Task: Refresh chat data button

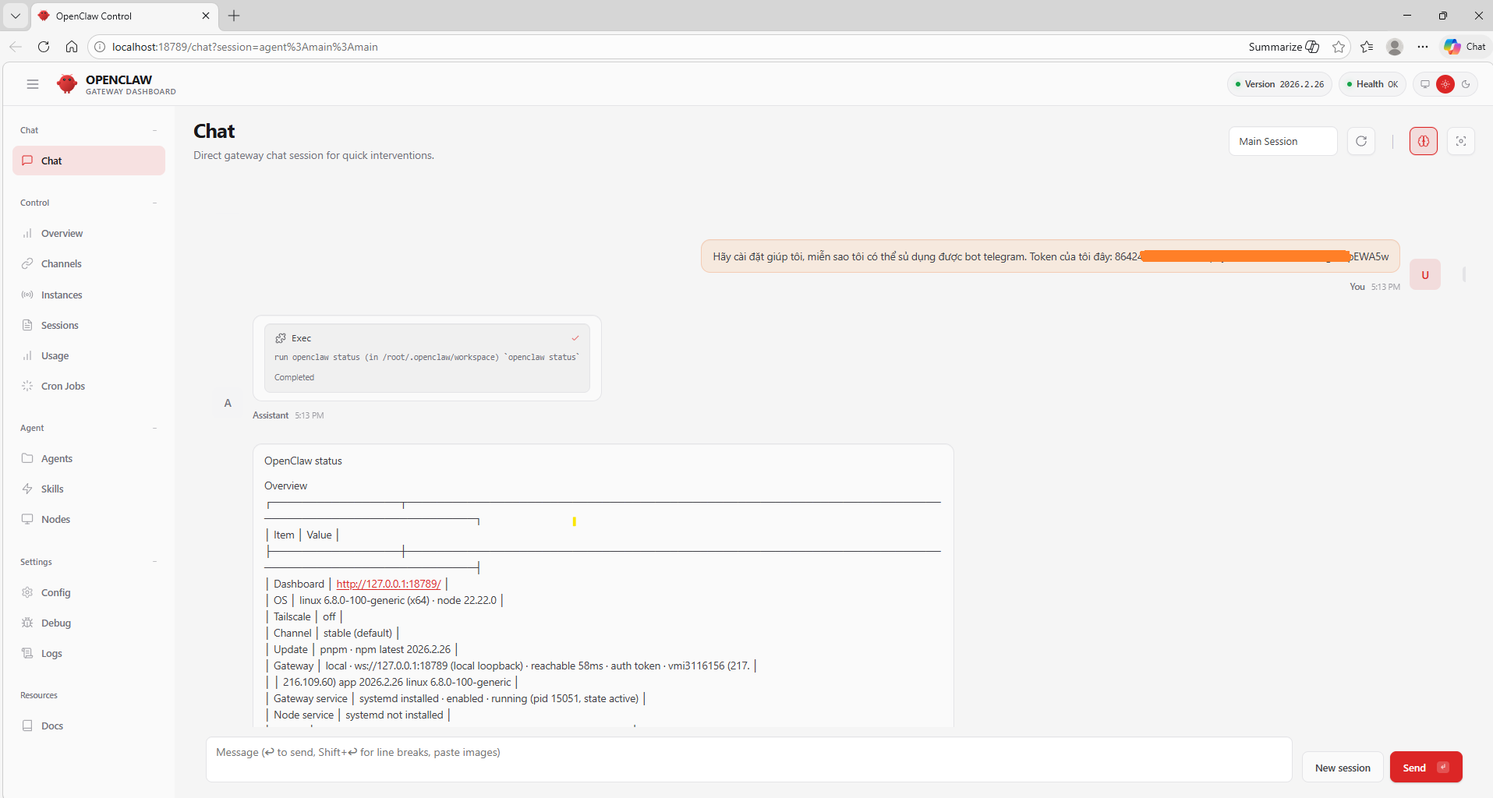Action: (1361, 141)
